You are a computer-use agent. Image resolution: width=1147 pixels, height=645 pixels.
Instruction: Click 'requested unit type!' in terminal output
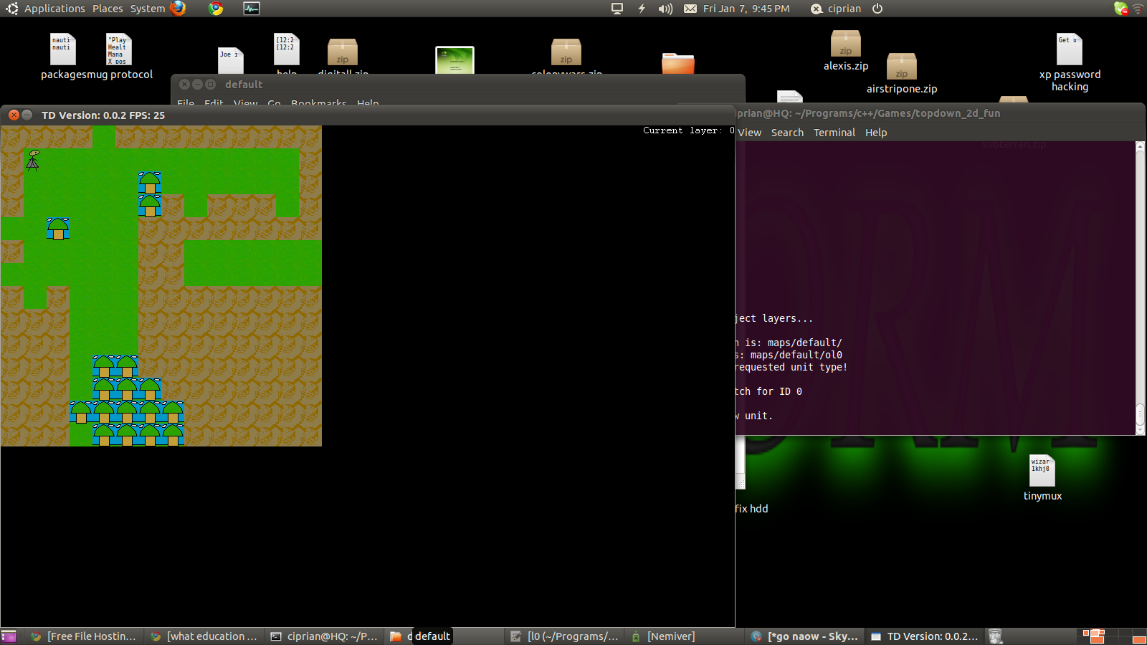point(791,367)
